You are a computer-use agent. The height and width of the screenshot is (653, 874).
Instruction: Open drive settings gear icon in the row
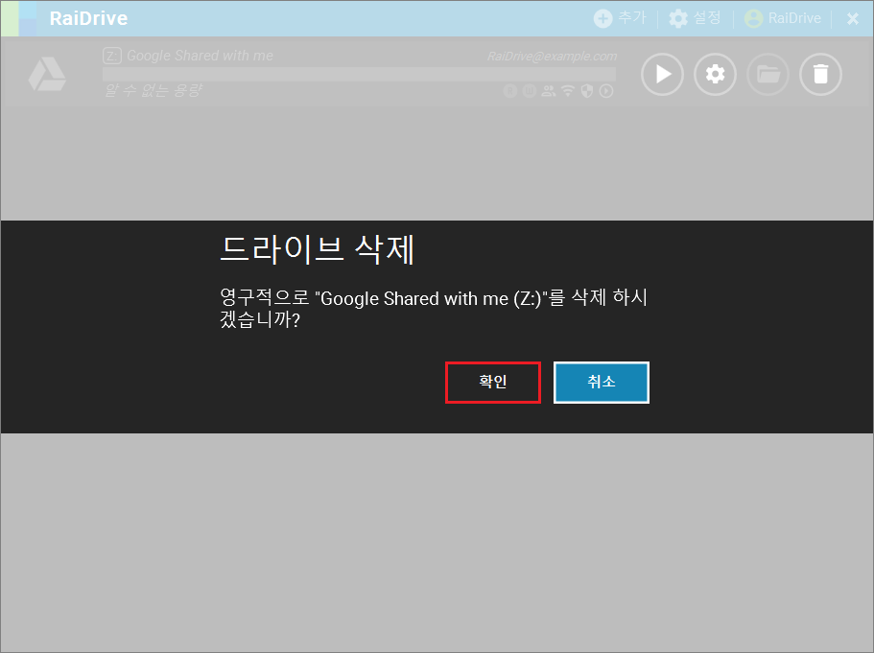pyautogui.click(x=715, y=74)
